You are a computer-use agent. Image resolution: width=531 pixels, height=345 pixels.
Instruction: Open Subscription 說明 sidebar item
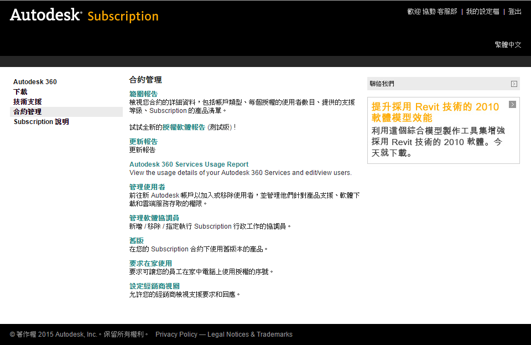41,122
